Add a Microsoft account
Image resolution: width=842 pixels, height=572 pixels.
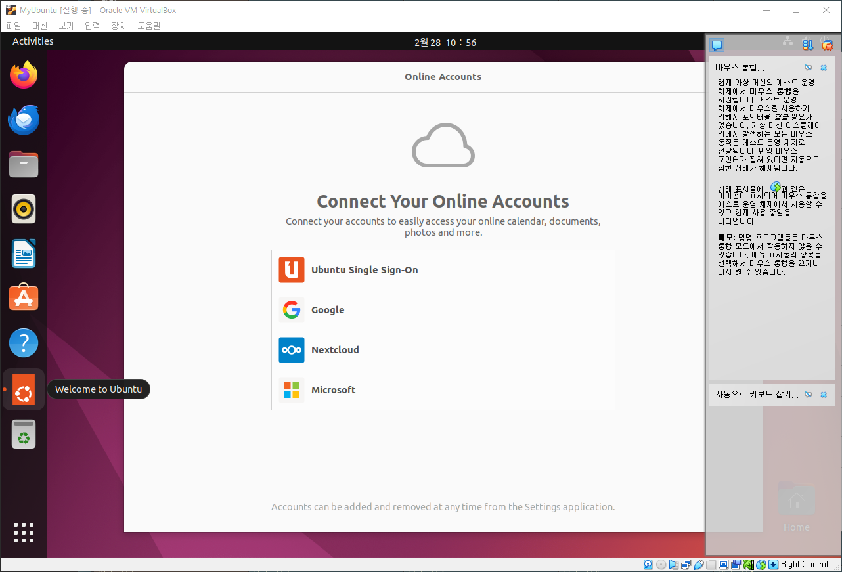pyautogui.click(x=443, y=390)
